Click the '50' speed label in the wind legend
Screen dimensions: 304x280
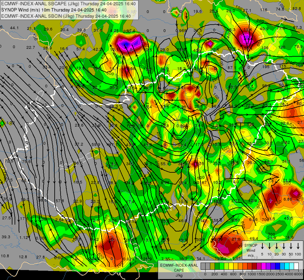pyautogui.click(x=291, y=254)
